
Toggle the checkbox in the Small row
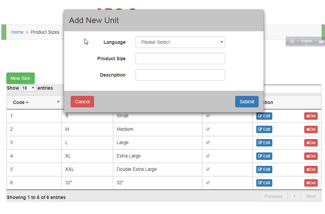click(x=208, y=116)
